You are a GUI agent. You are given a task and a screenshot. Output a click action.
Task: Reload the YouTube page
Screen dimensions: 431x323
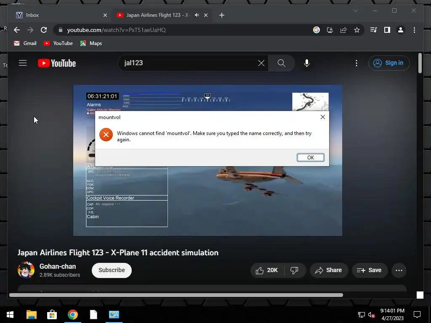(x=44, y=30)
